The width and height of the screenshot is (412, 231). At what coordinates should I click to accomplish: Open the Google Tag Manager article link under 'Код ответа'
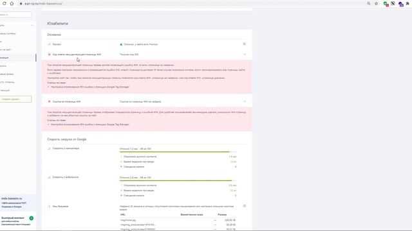point(90,87)
